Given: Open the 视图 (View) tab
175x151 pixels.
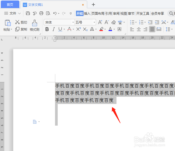Looking at the screenshot, I should coord(124,14).
